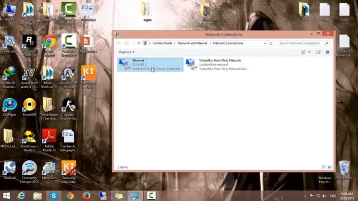
Task: Select the Recycle Bin icon
Action: tap(345, 170)
